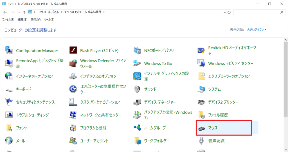The width and height of the screenshot is (288, 152).
Task: Go back with the back arrow
Action: pos(5,12)
